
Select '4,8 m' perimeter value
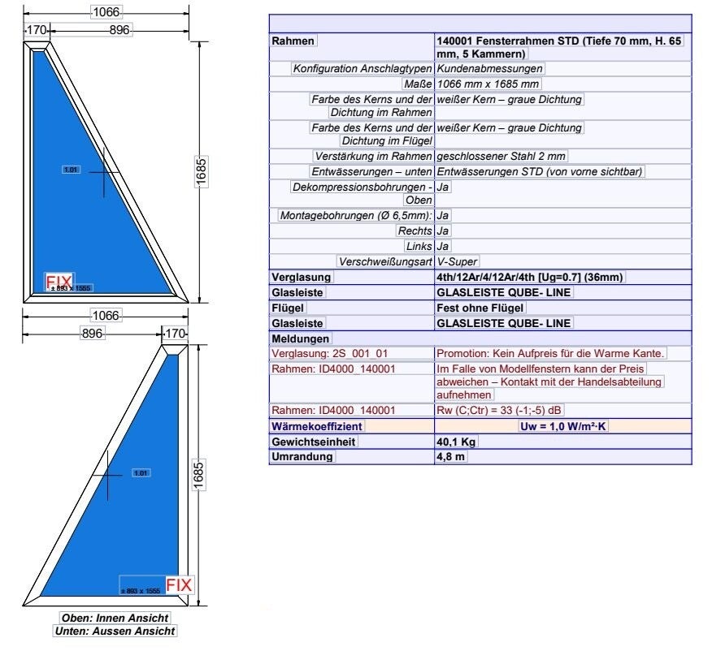450,456
